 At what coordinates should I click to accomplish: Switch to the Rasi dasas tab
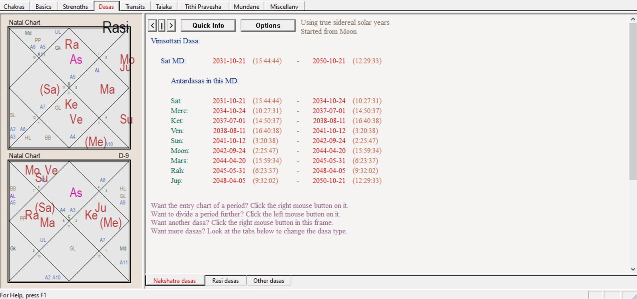tap(225, 281)
